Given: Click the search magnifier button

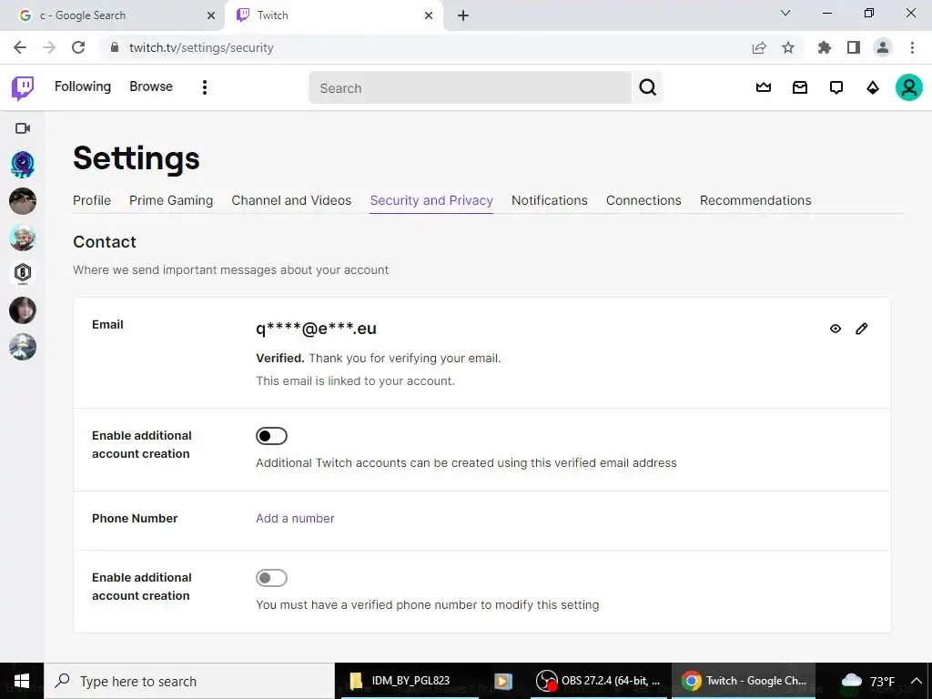Looking at the screenshot, I should [647, 87].
